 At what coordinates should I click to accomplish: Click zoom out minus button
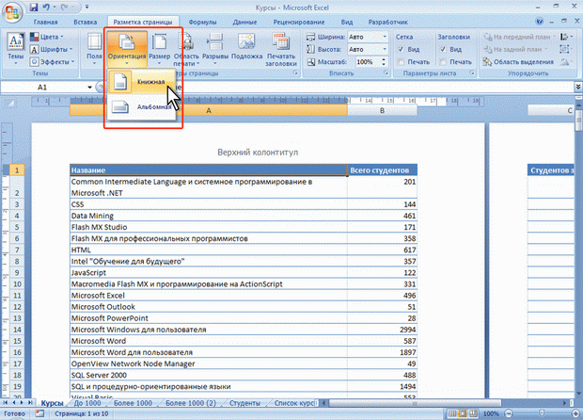(509, 413)
